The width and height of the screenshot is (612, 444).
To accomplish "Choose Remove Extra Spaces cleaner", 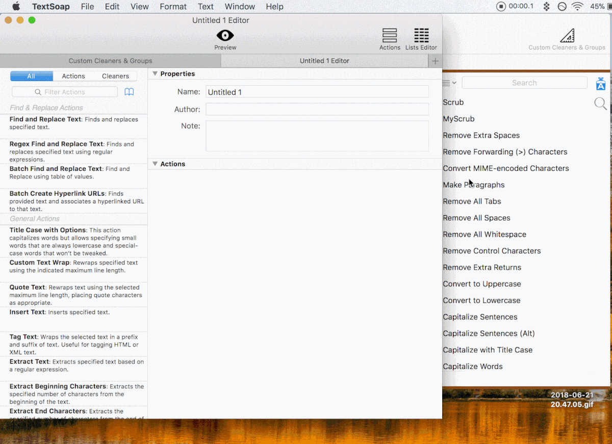I will tap(481, 136).
